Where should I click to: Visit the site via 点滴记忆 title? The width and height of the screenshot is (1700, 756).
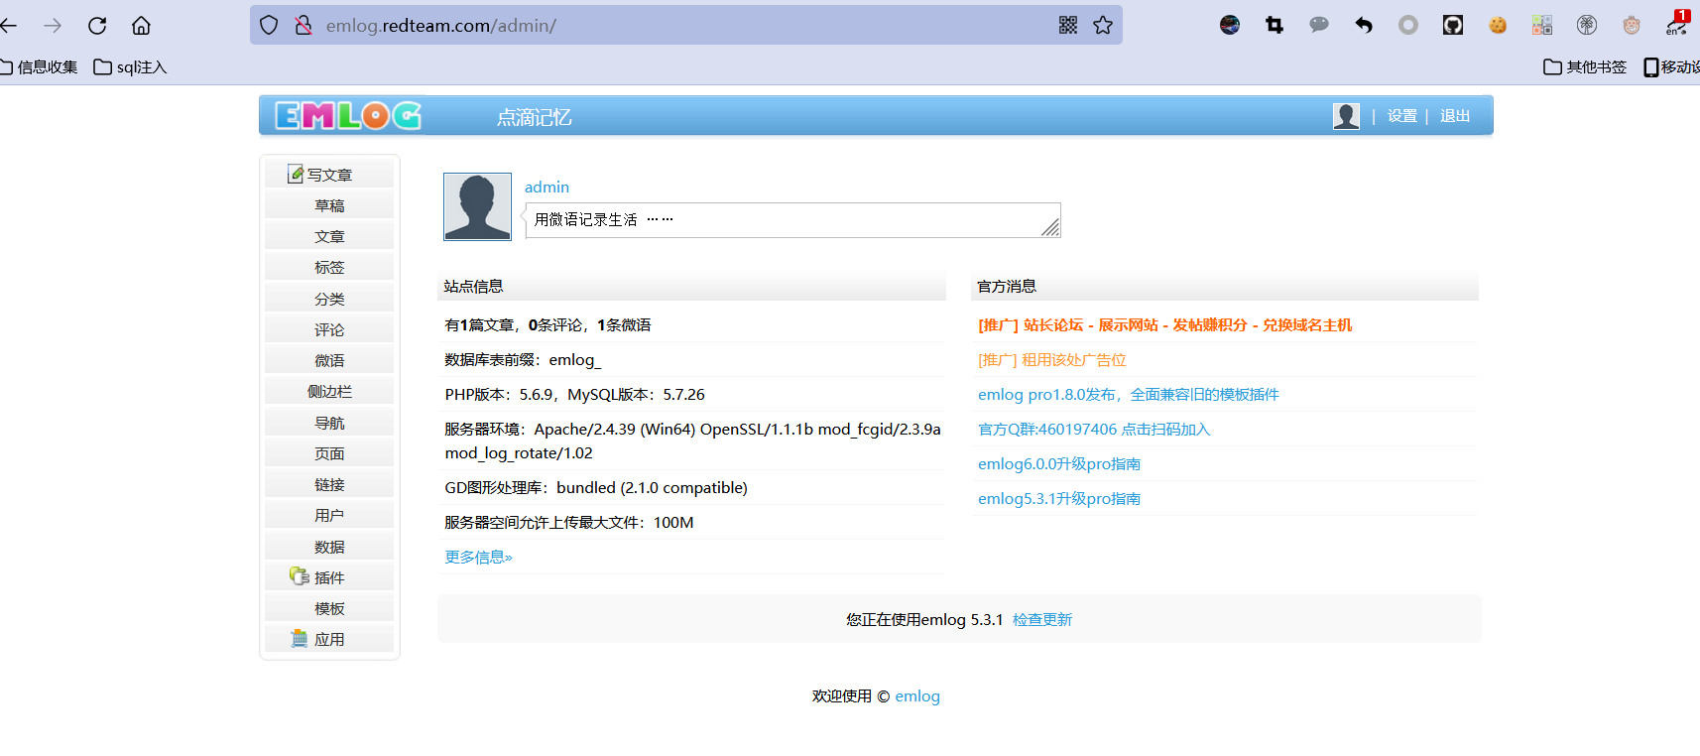(x=534, y=117)
